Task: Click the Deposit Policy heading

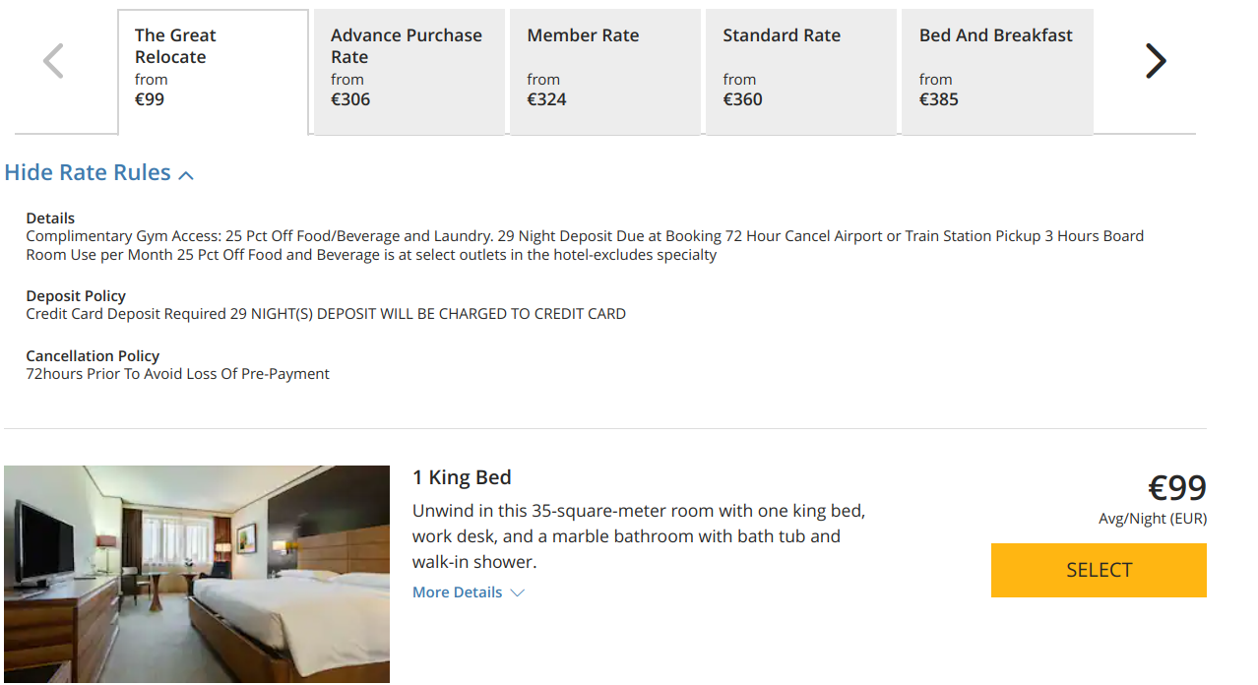Action: pyautogui.click(x=76, y=295)
